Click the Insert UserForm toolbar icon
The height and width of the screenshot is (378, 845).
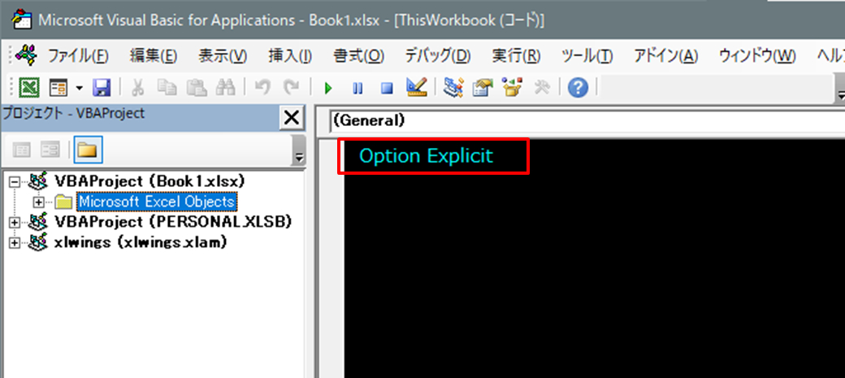point(58,87)
